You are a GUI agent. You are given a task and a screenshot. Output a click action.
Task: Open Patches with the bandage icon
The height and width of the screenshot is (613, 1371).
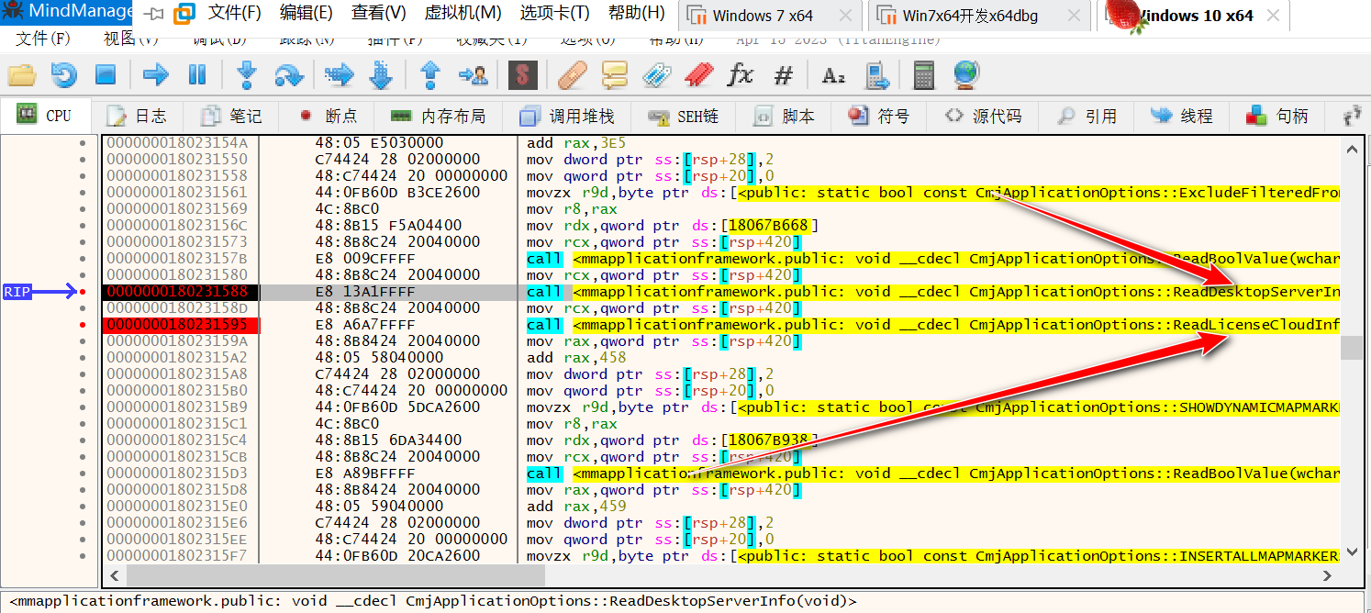pos(572,75)
